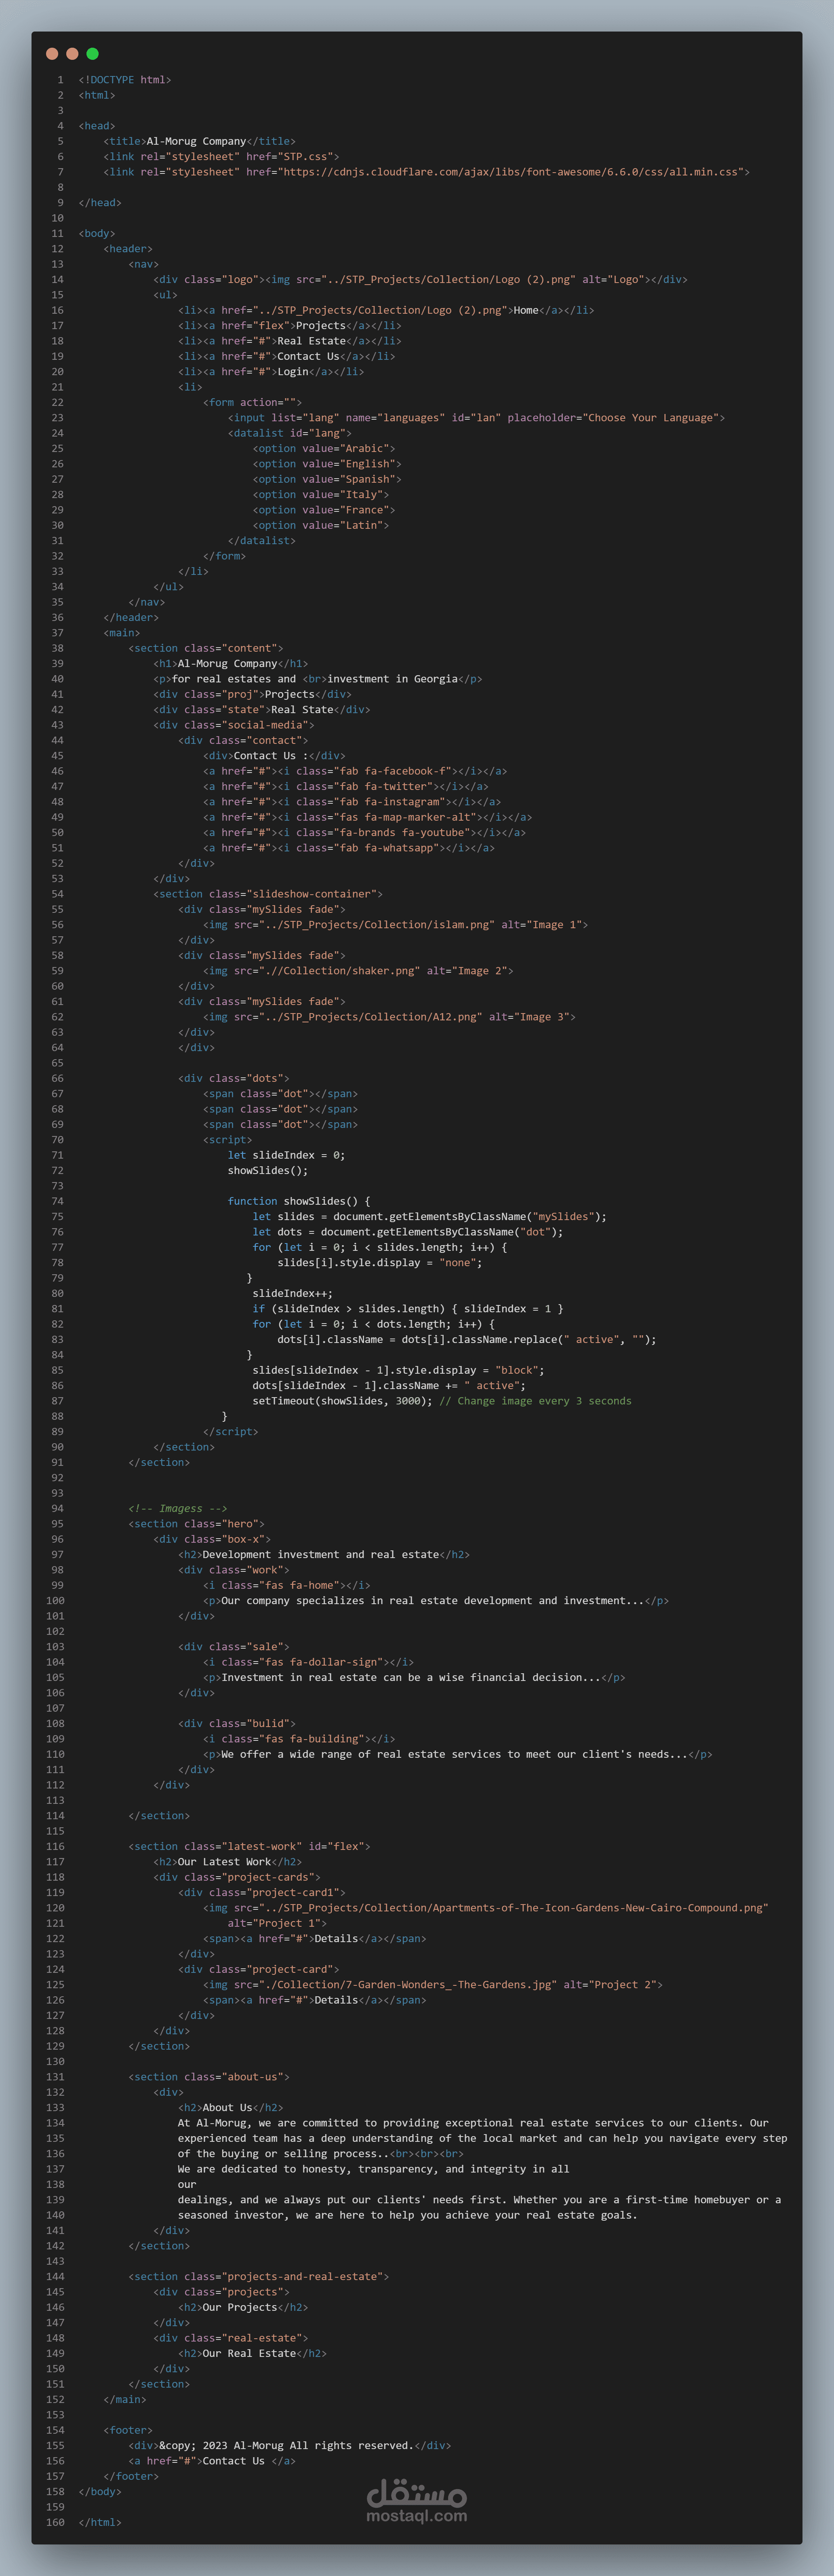834x2576 pixels.
Task: Click the div class="state" line
Action: (262, 710)
